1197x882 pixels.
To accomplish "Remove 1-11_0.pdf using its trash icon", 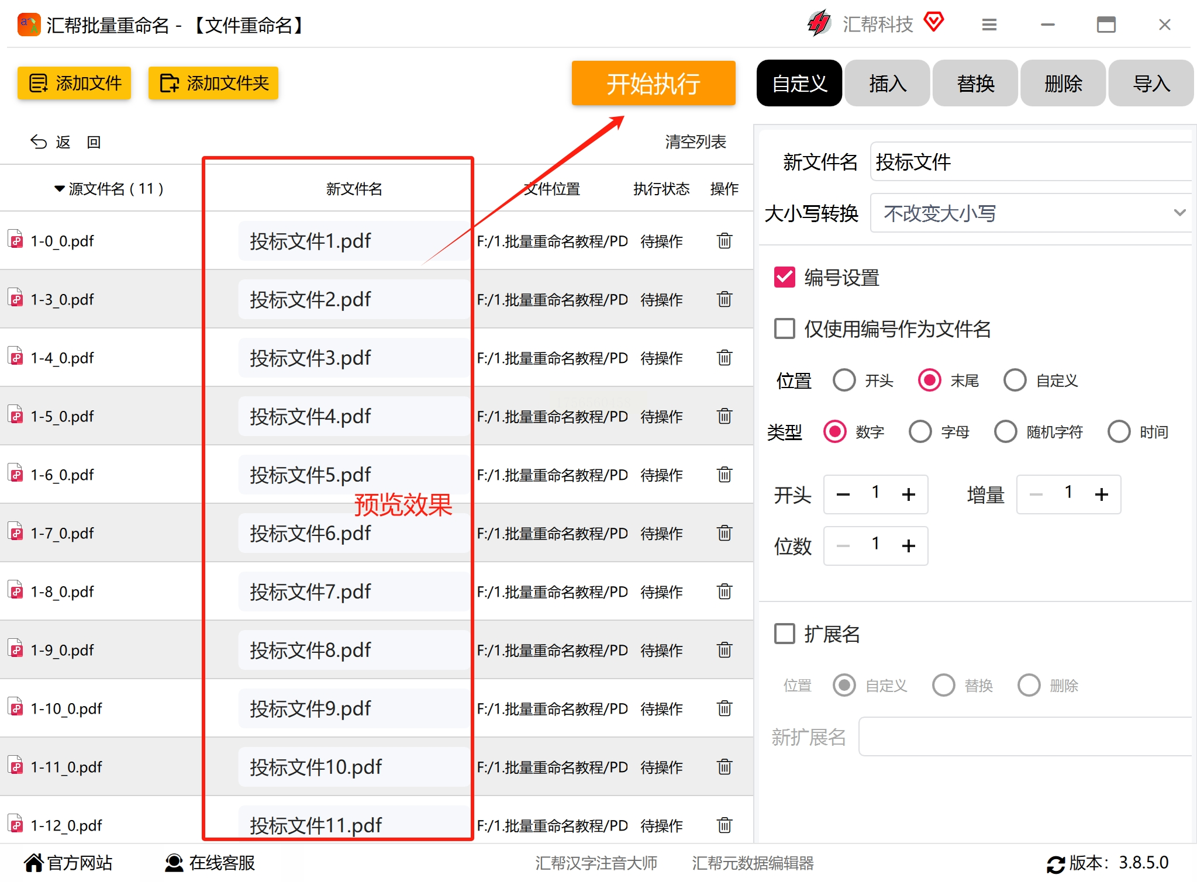I will [x=724, y=767].
